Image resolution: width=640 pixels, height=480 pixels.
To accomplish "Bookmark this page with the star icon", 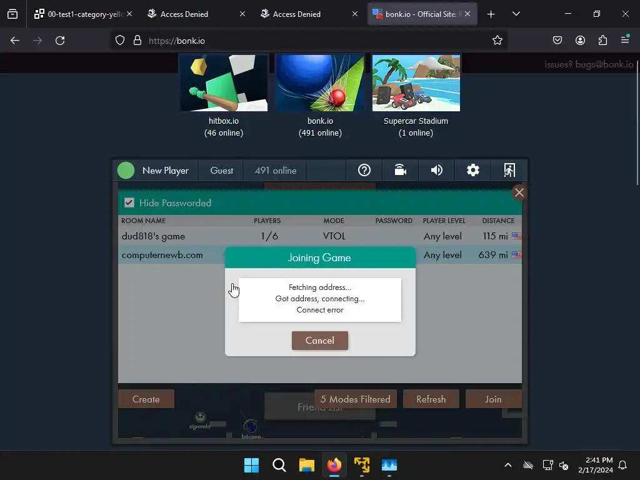I will point(497,40).
